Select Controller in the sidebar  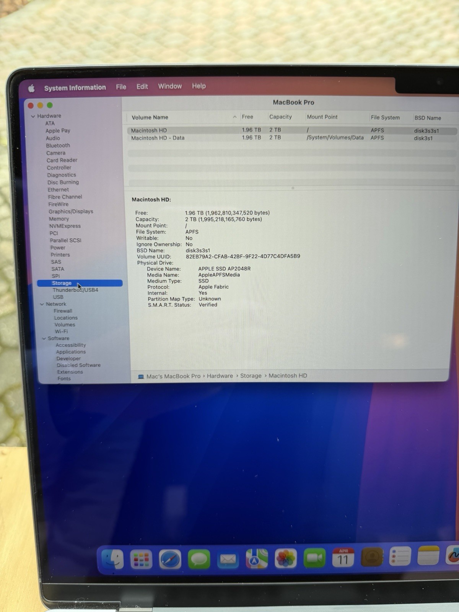59,168
